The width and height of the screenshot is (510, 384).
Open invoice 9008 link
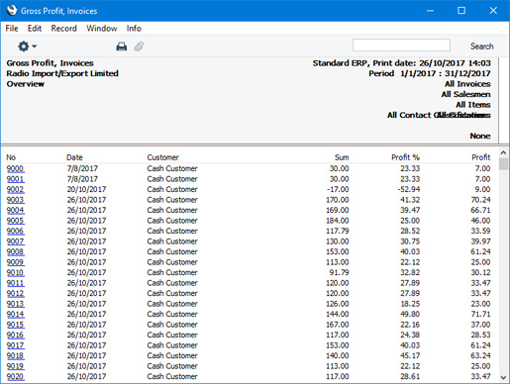[x=15, y=251]
